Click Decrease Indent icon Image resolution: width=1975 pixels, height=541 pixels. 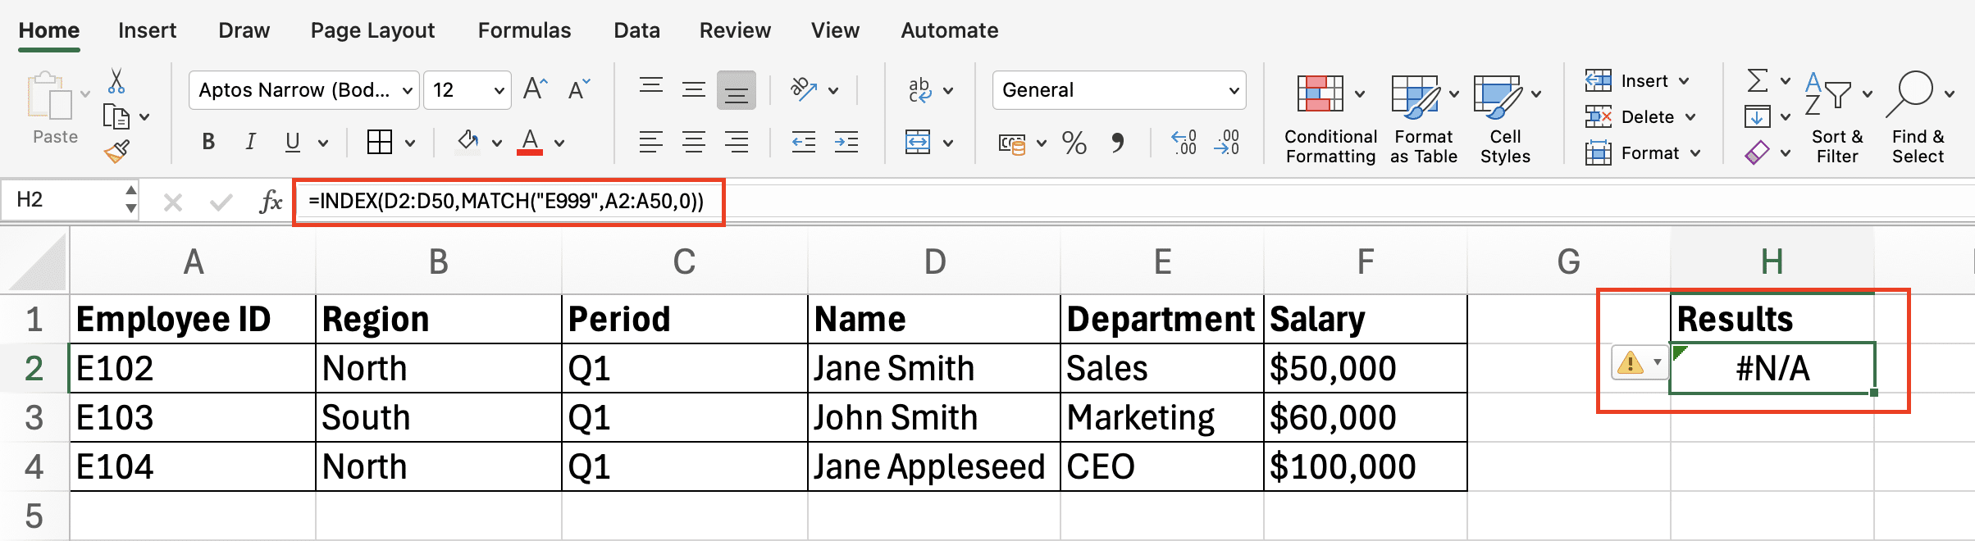point(804,142)
